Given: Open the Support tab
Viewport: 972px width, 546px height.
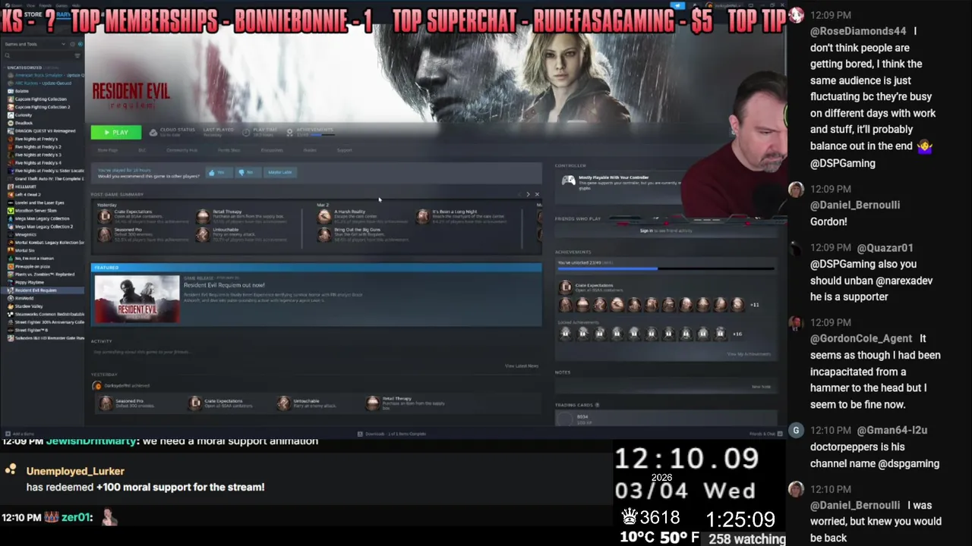Looking at the screenshot, I should 344,150.
